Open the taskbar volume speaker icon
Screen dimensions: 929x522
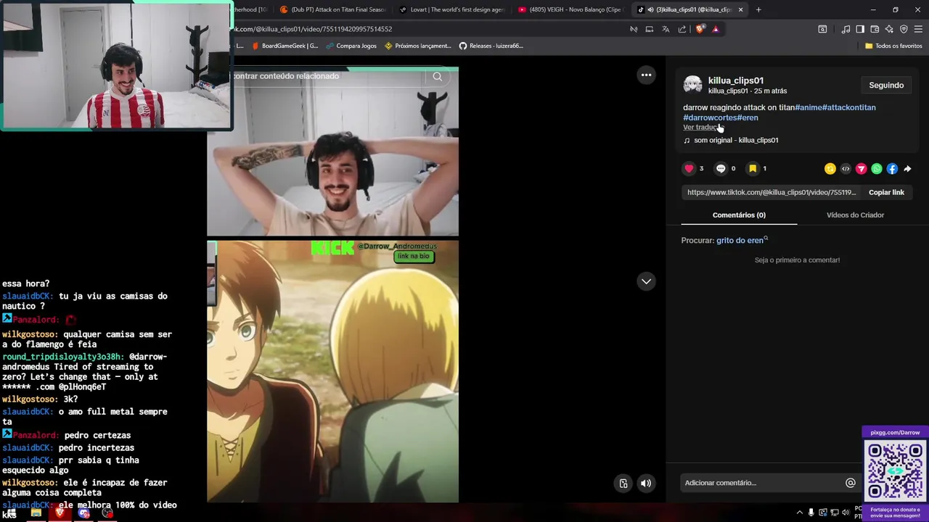tap(844, 513)
